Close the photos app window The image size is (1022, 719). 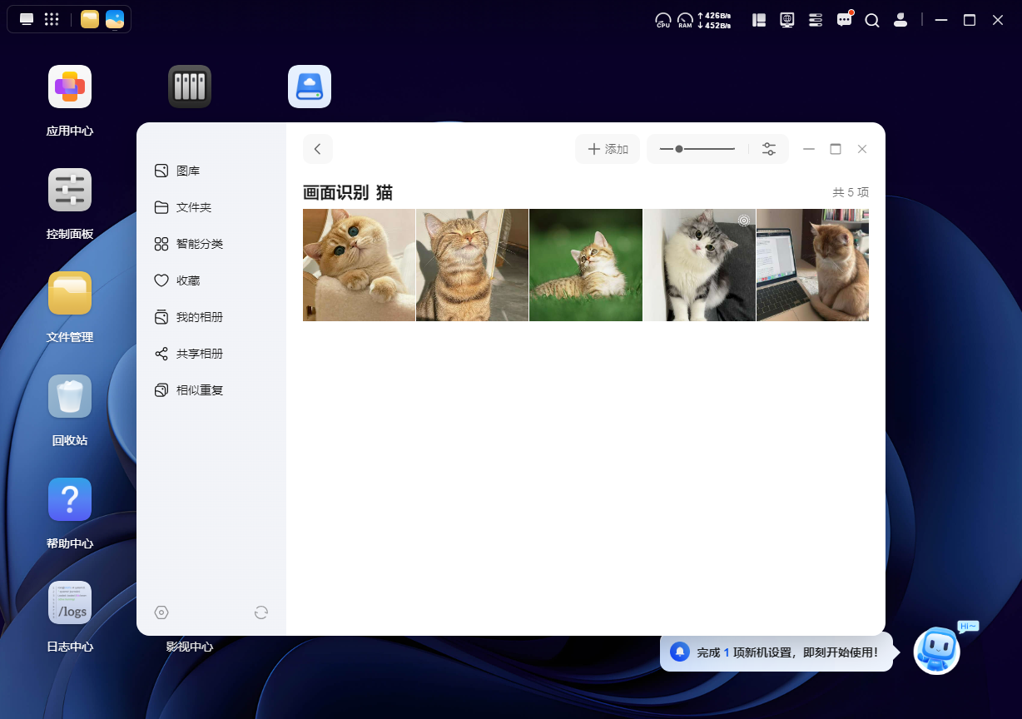[862, 149]
